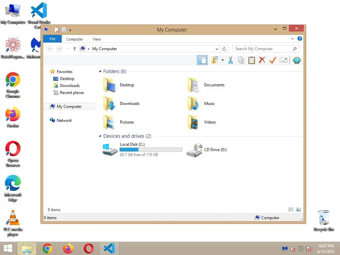340x255 pixels.
Task: Select Desktop under Favorites
Action: pyautogui.click(x=67, y=78)
